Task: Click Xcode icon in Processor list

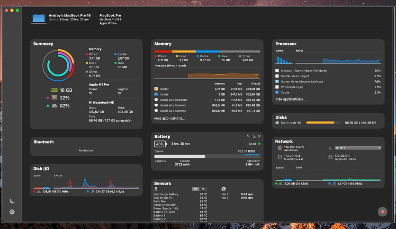Action: (277, 93)
